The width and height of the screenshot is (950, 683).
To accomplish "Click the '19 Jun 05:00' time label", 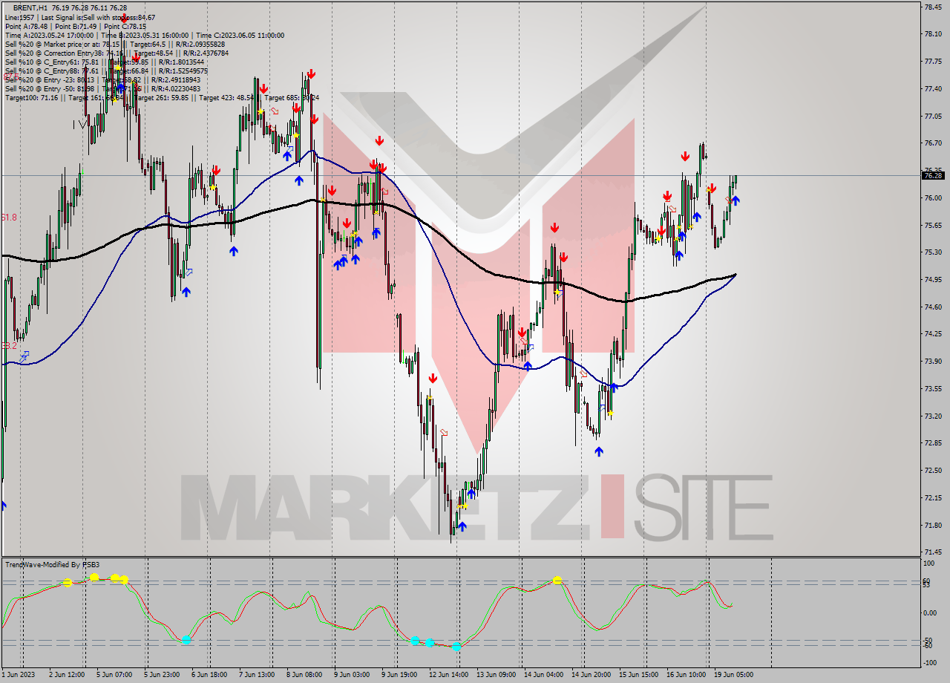I will click(x=733, y=675).
